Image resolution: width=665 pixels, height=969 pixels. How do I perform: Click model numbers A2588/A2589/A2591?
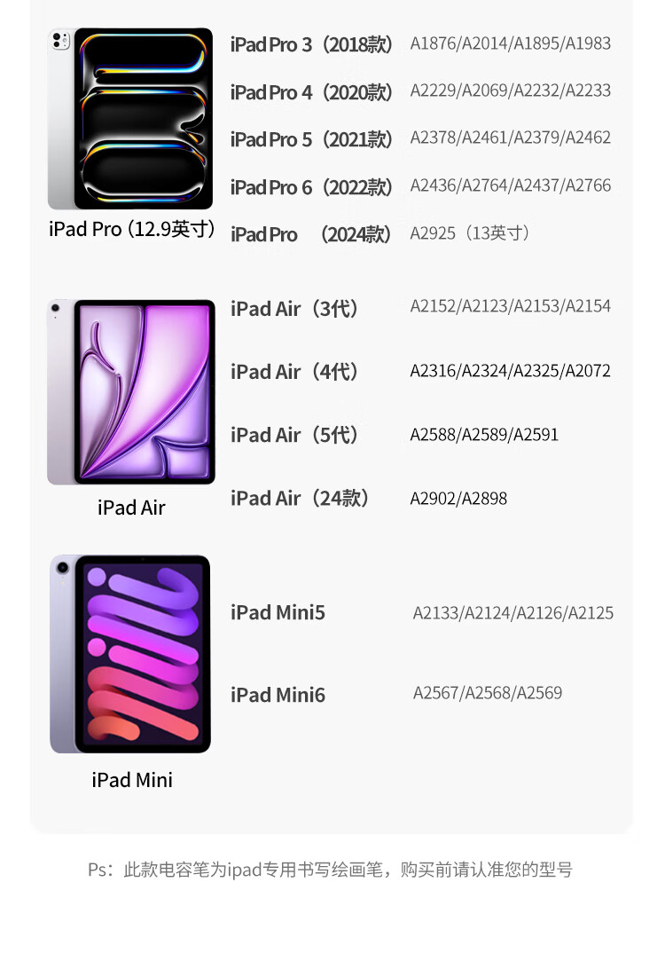click(484, 435)
